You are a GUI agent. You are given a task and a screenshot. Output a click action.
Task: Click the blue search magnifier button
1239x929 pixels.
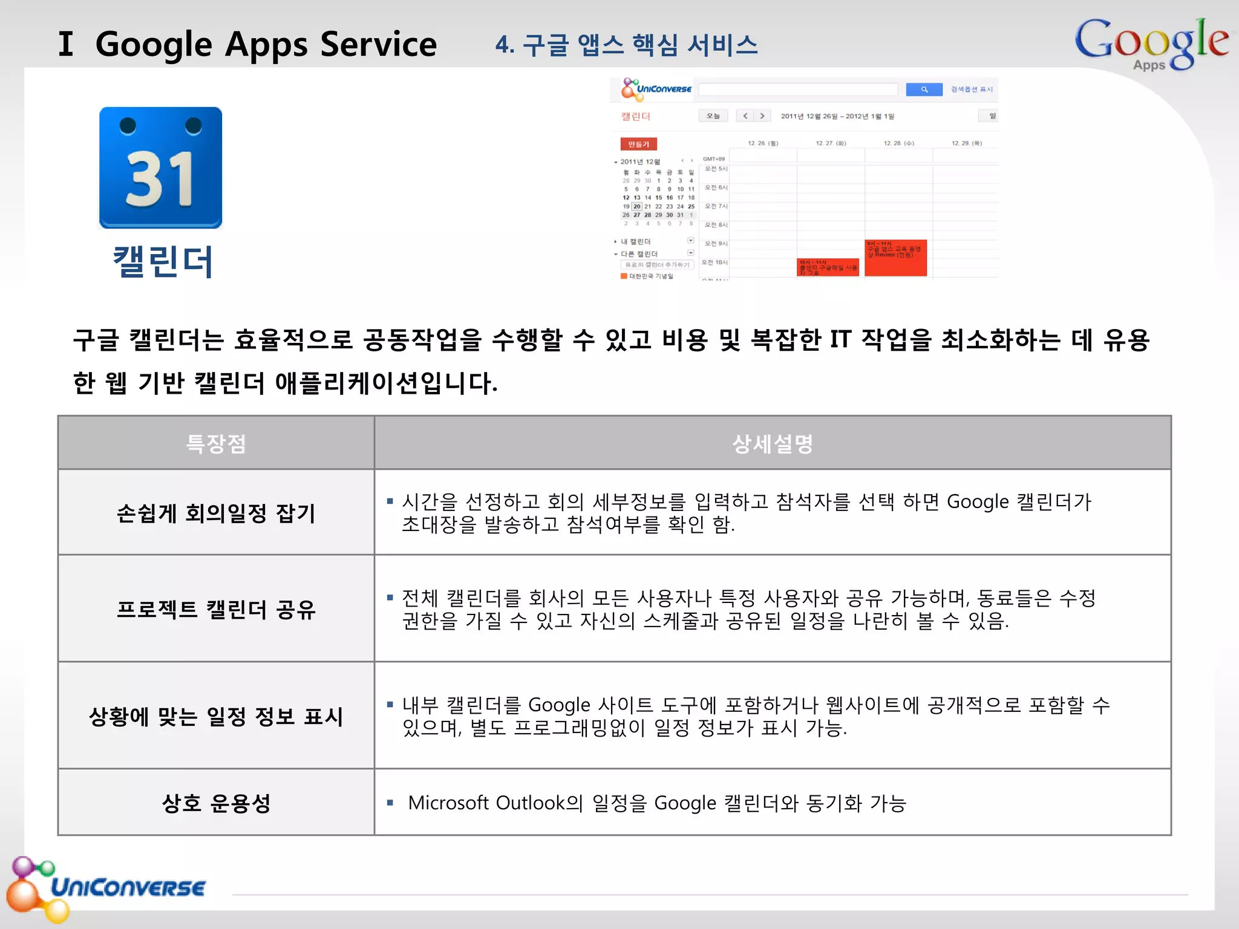tap(924, 90)
